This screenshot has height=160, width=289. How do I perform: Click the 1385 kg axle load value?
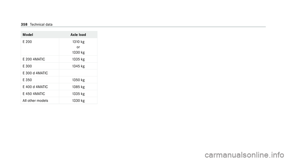(x=78, y=87)
